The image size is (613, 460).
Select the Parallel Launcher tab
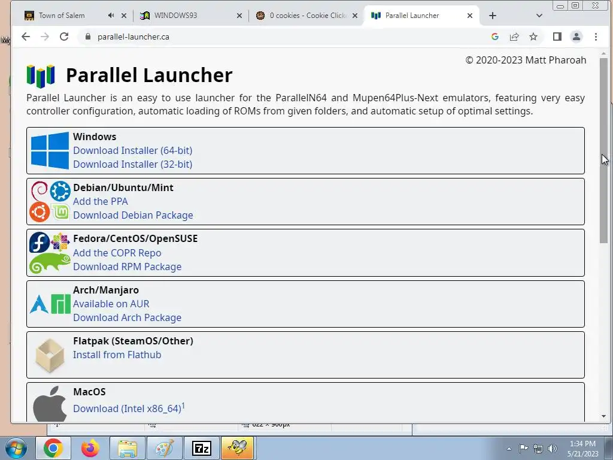click(x=412, y=16)
